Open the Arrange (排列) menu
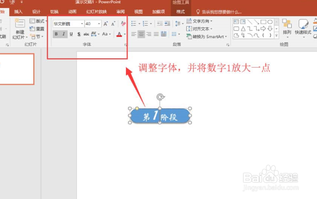This screenshot has height=199, width=317. tap(287, 28)
